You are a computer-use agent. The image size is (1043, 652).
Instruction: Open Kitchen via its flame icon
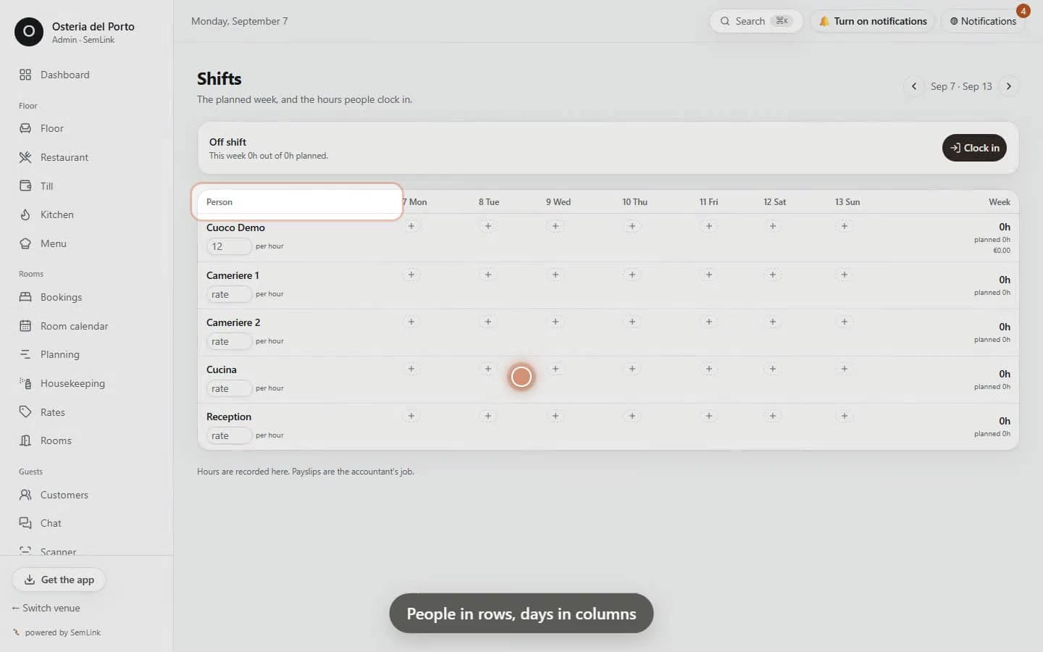point(25,214)
